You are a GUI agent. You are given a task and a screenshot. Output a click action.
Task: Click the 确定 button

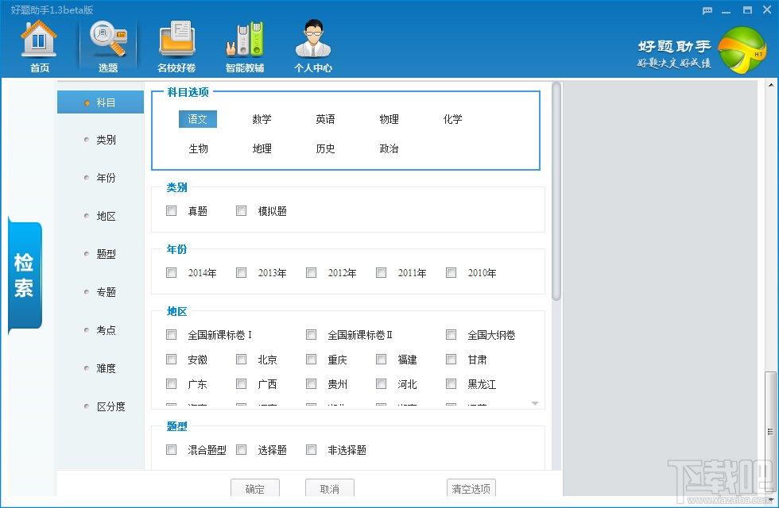tap(255, 489)
